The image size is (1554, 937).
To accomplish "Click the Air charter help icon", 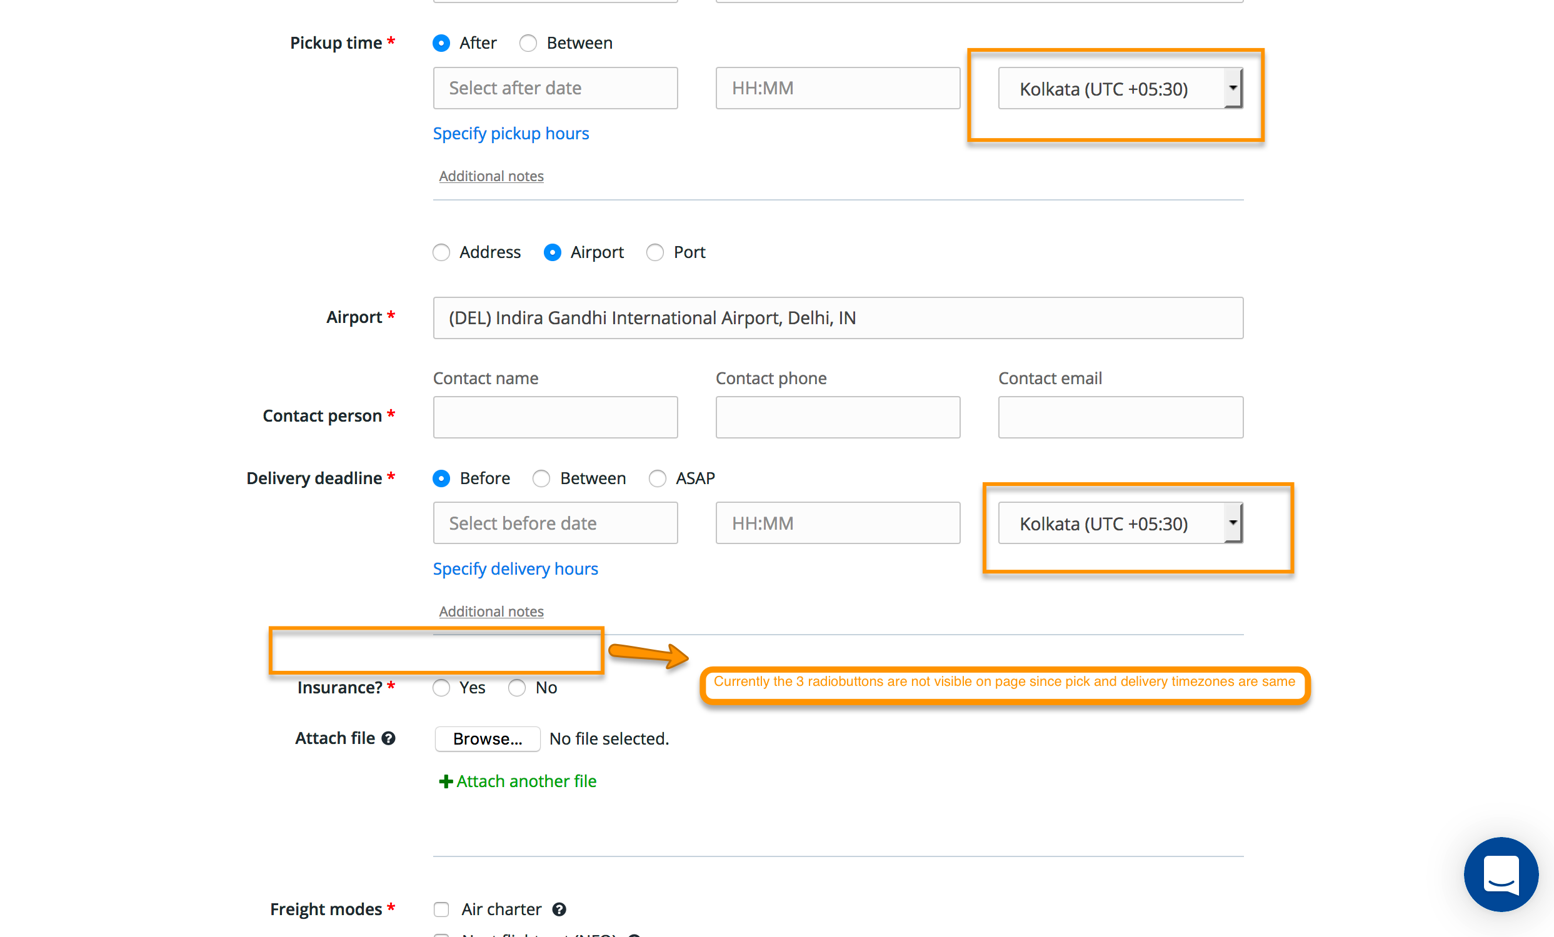I will click(559, 910).
